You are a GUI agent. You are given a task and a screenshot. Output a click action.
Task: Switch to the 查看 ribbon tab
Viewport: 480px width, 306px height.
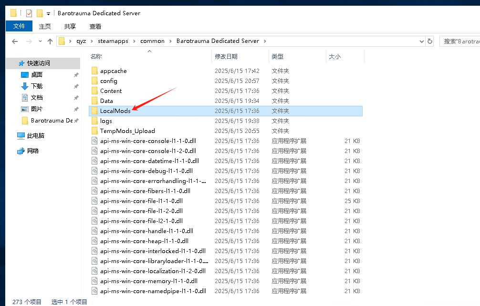click(x=95, y=27)
